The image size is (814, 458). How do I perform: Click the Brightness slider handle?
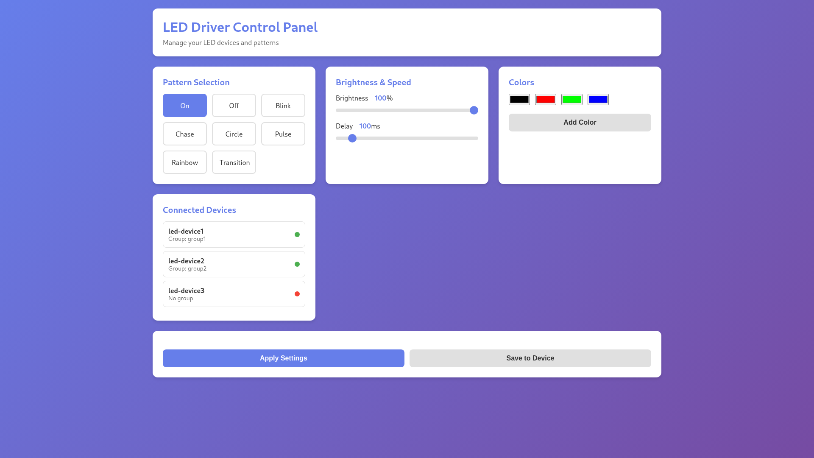coord(474,110)
